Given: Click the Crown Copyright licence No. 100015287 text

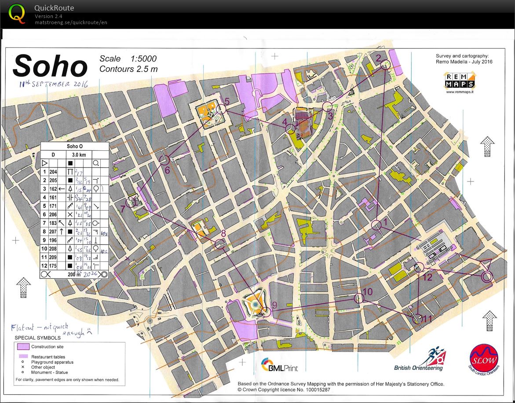Looking at the screenshot, I should tap(284, 389).
